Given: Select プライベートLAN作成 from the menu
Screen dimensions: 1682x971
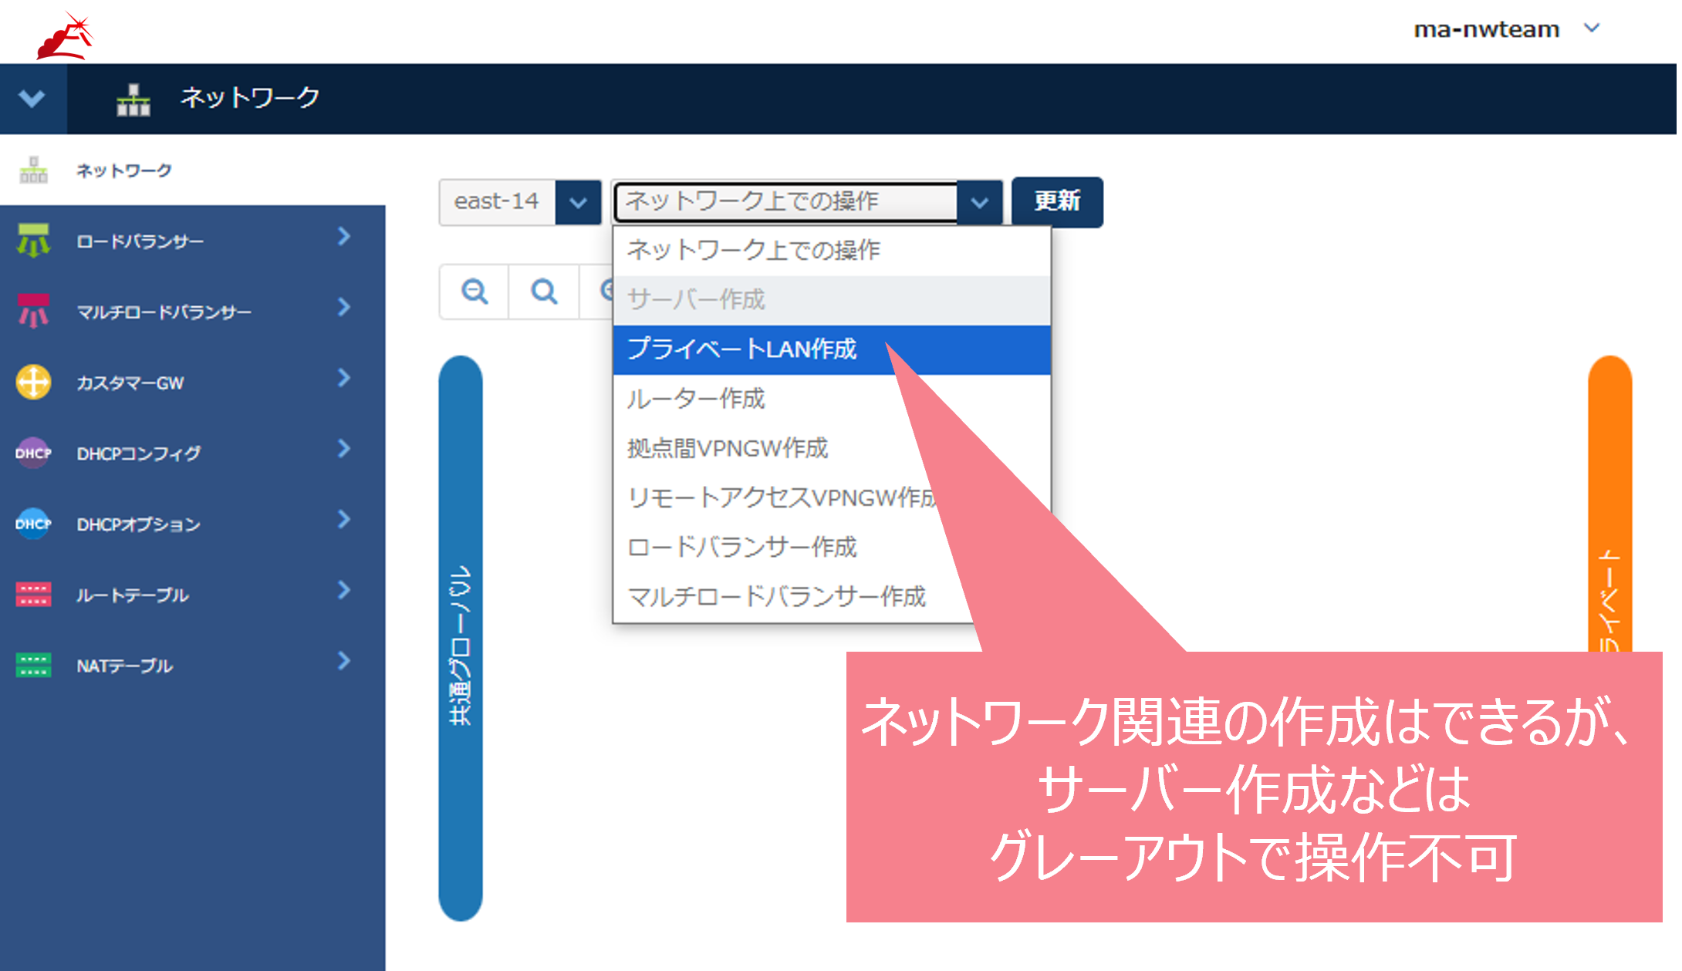Looking at the screenshot, I should pos(741,349).
